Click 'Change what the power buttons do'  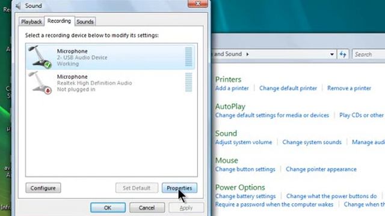tap(331, 196)
